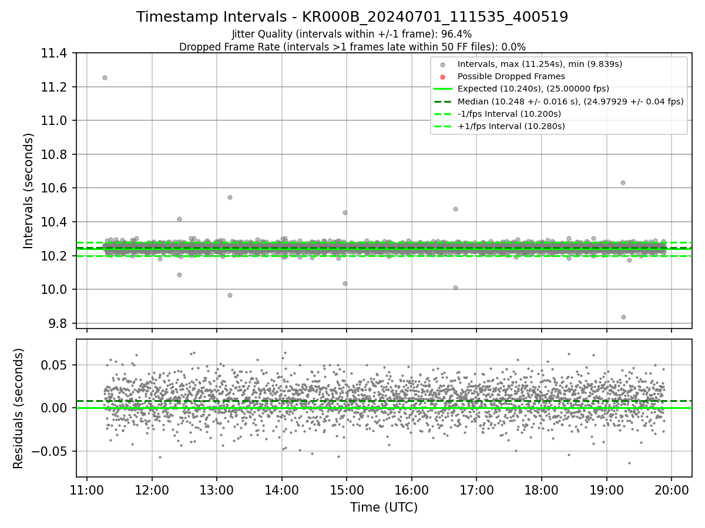Image resolution: width=705 pixels, height=528 pixels.
Task: Click the outlier point below 10.0 seconds after 13:00
Action: [230, 295]
